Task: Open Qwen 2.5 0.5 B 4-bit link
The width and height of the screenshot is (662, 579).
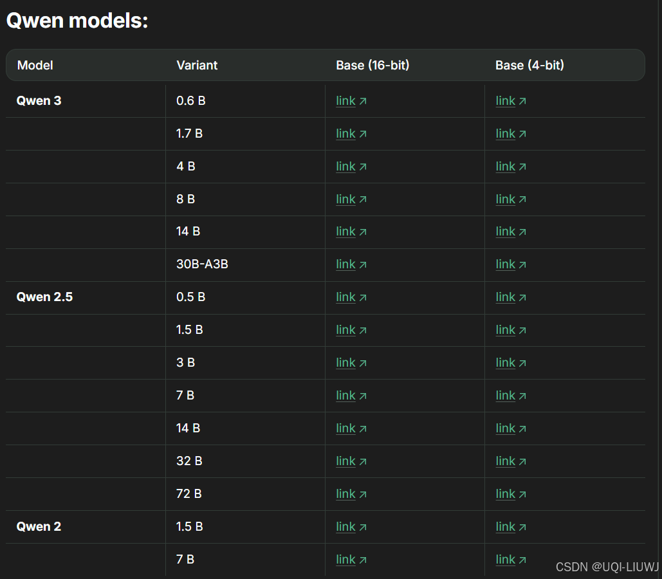Action: coord(510,297)
